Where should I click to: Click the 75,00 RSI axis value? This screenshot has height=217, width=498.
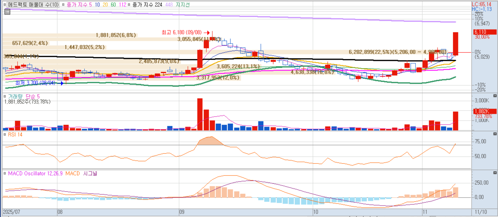[480, 141]
